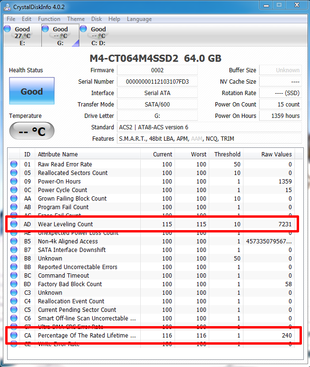Click the blue Good health status button
310x367 pixels.
click(32, 91)
